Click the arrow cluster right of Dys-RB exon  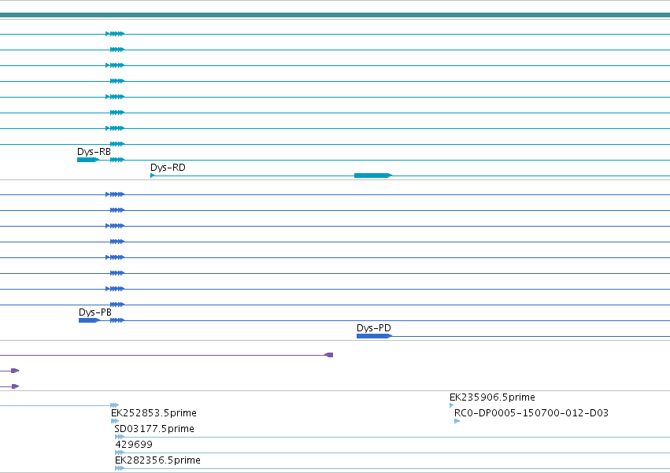(x=117, y=160)
